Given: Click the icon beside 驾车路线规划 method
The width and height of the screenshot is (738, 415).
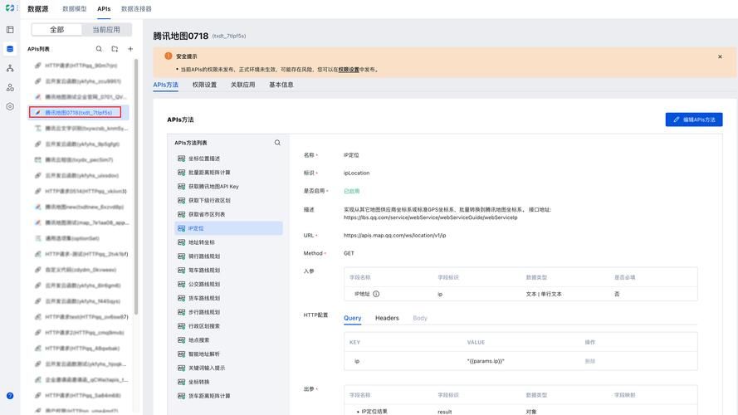Looking at the screenshot, I should coord(181,270).
